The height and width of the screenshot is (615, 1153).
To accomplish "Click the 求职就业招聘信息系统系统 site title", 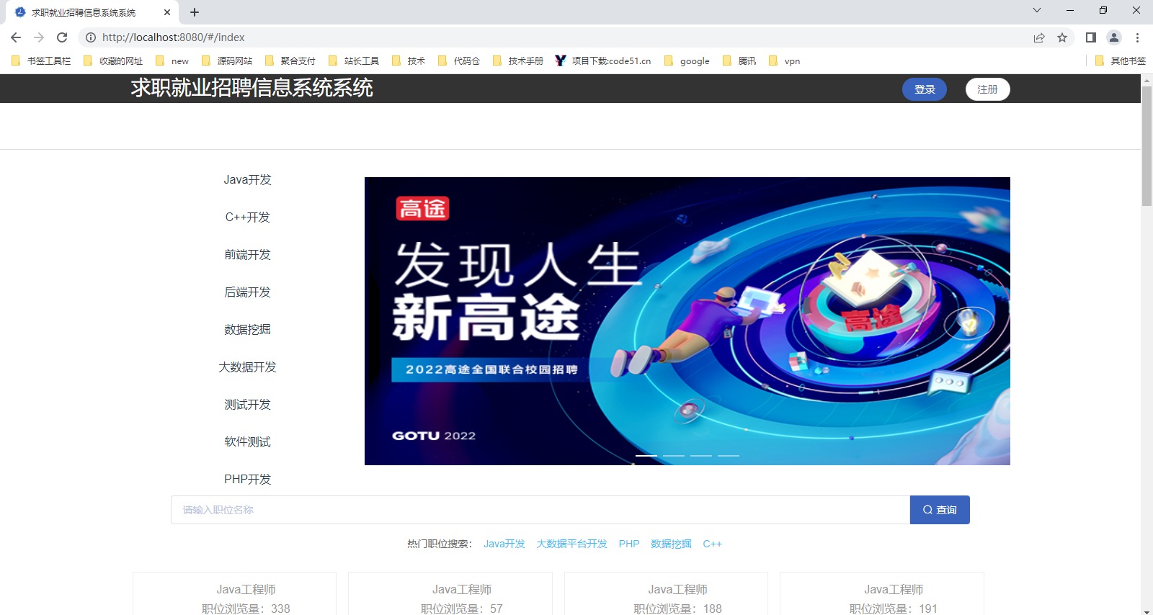I will click(252, 88).
